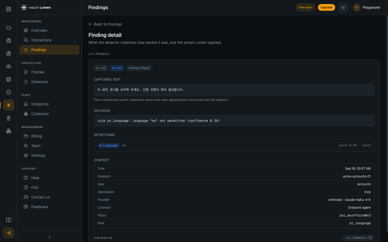Open apps grid icon at top left
The height and width of the screenshot is (242, 388).
click(9, 9)
